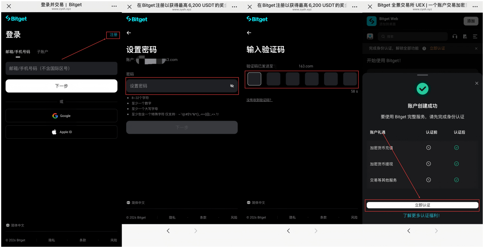
Task: Click orange 立即认证 link in banner
Action: tap(437, 48)
